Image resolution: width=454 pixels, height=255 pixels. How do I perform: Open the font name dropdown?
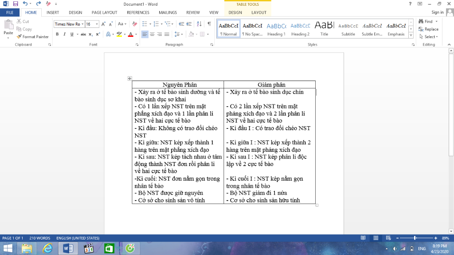point(82,24)
